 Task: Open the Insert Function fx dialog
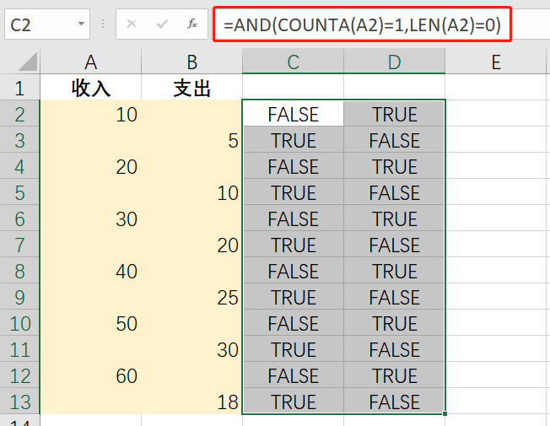[x=192, y=24]
